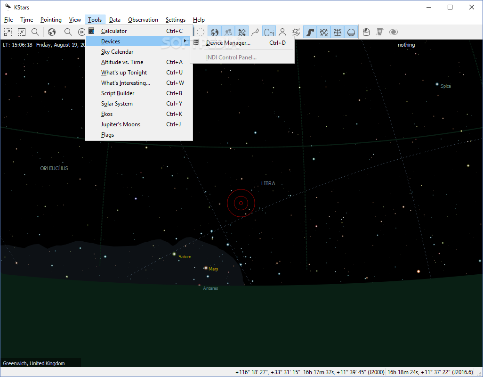Click the greyed telescope toolbar icon
483x377 pixels.
(x=380, y=32)
